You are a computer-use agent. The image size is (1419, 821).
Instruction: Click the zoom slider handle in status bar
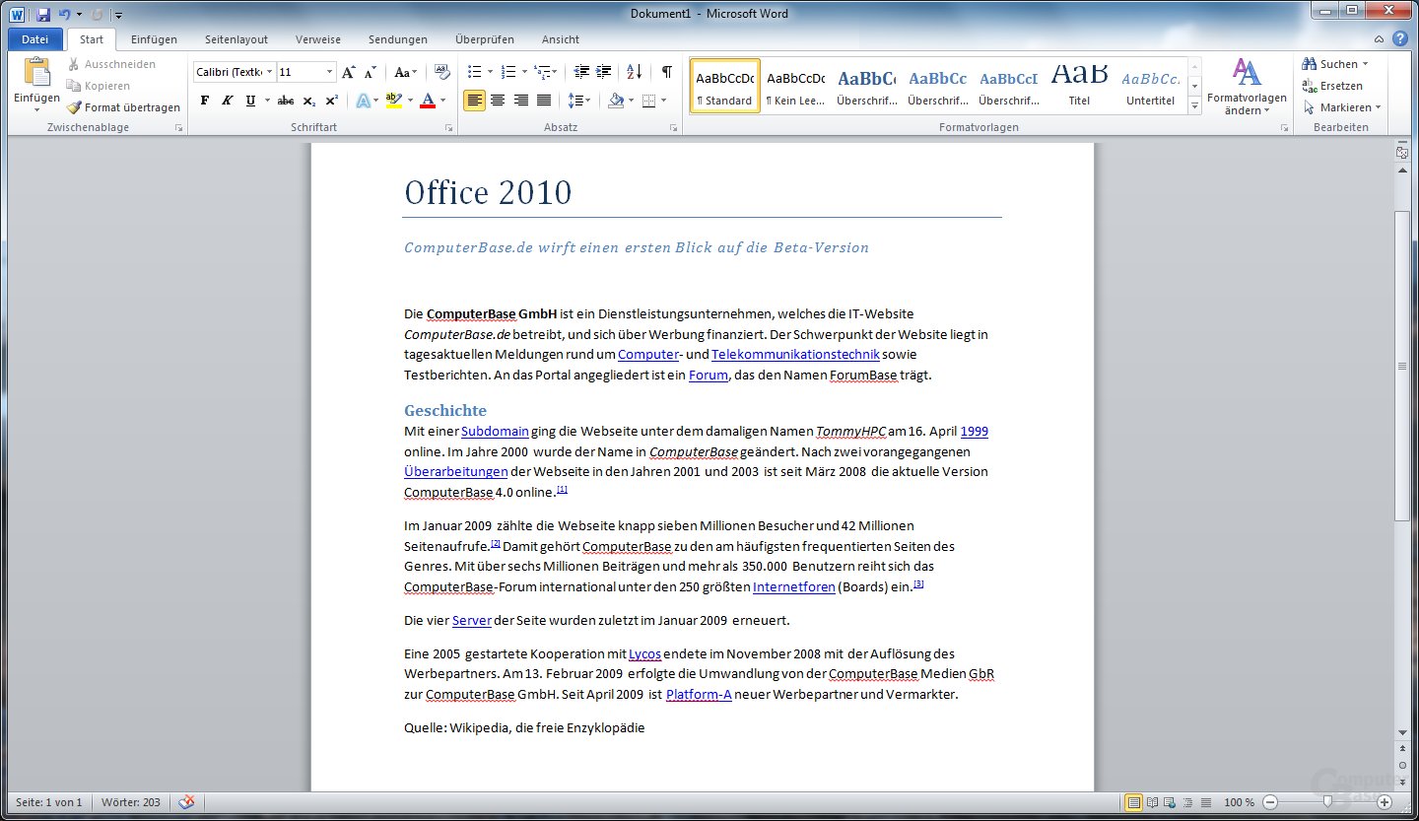[1327, 802]
